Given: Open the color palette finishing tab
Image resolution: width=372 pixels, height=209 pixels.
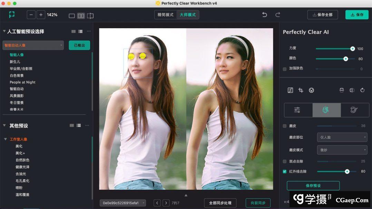Looking at the screenshot, I should 354,110.
